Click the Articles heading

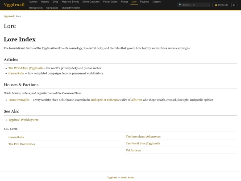pyautogui.click(x=11, y=59)
